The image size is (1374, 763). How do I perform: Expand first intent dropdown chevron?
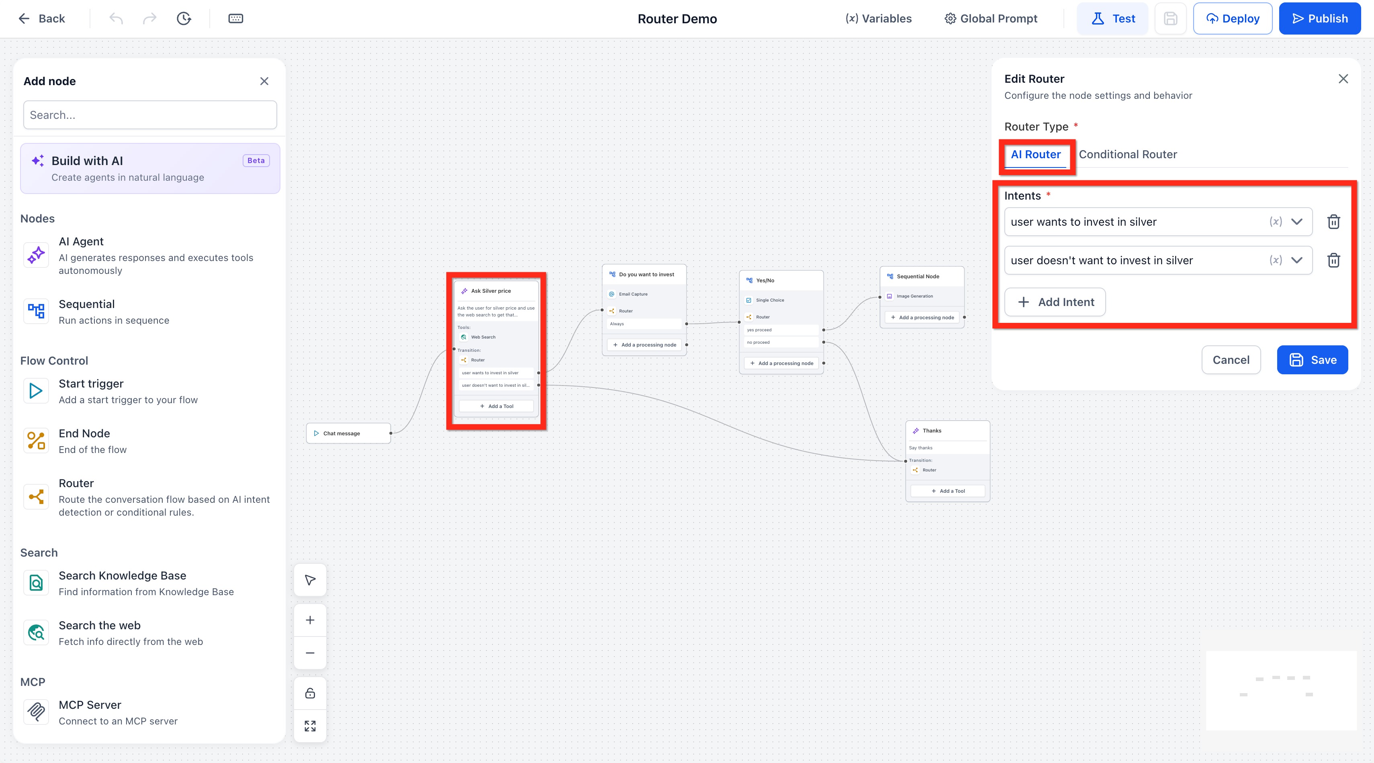tap(1296, 222)
